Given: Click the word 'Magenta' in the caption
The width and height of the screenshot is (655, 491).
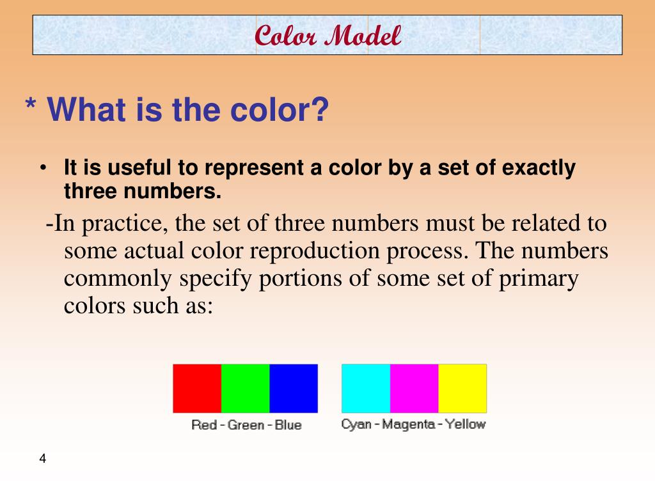Looking at the screenshot, I should pos(409,425).
